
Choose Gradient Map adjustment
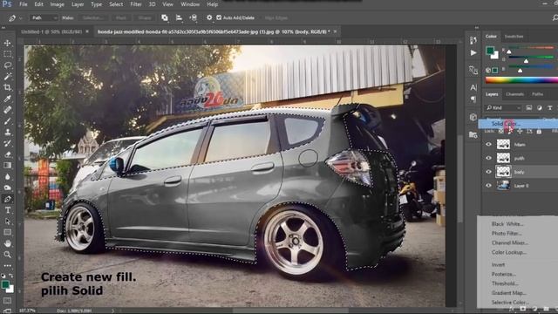[x=509, y=293]
